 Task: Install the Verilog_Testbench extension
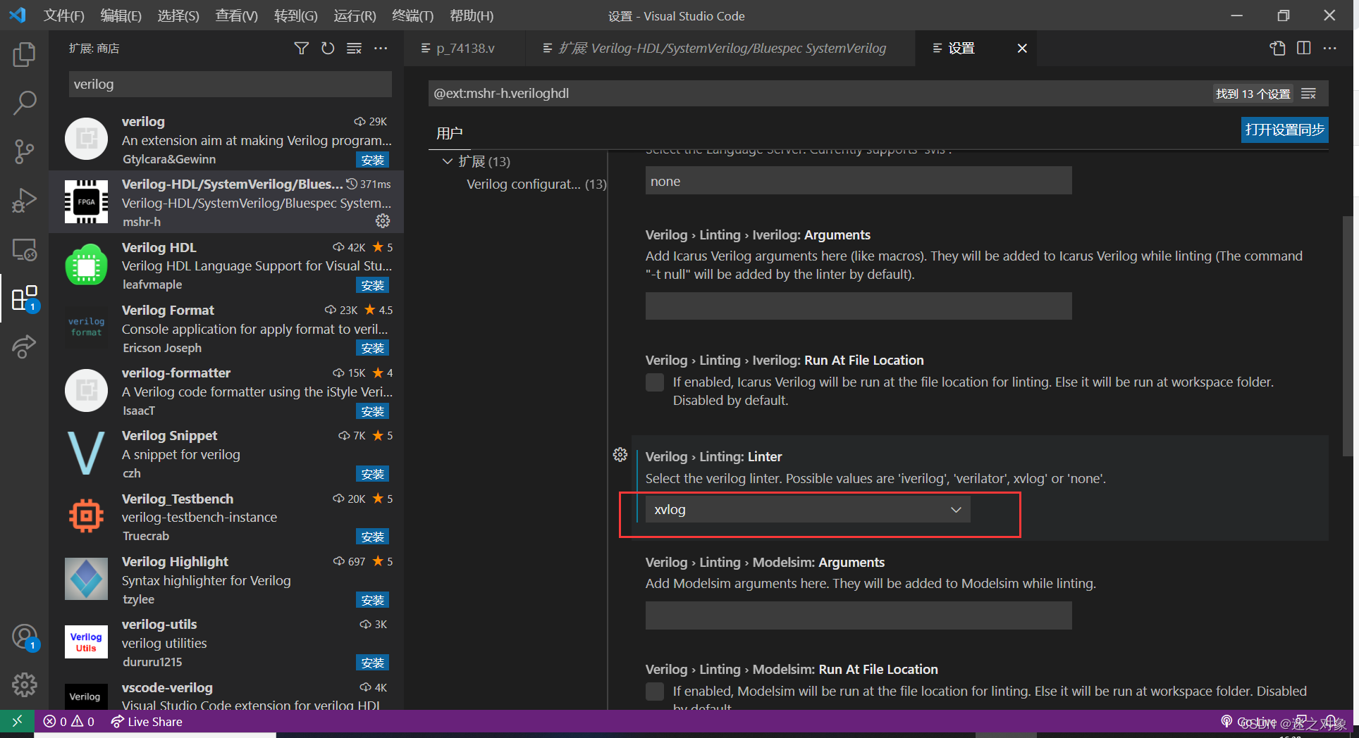coord(373,537)
